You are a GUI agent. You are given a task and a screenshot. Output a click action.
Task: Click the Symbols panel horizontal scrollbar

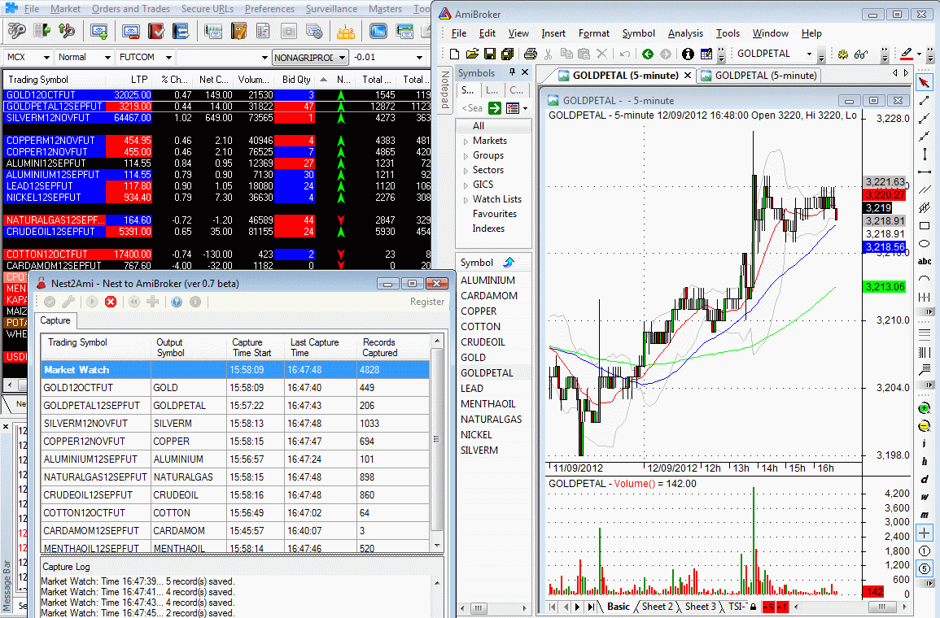(x=492, y=608)
